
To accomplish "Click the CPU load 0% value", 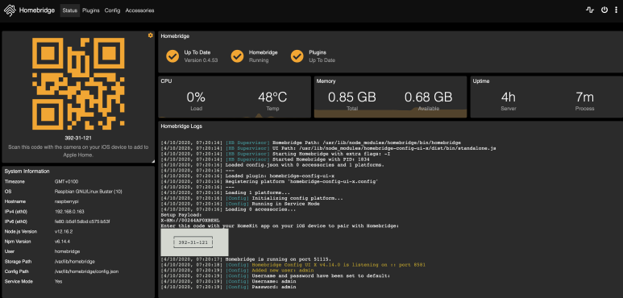I will 196,97.
